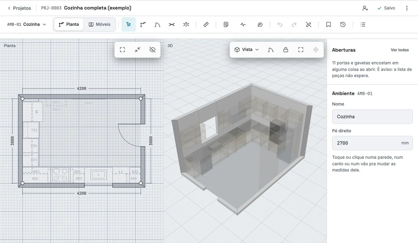Screen dimensions: 418x243
Task: Expand the AMB-01 Cozinha room selector
Action: (x=27, y=24)
